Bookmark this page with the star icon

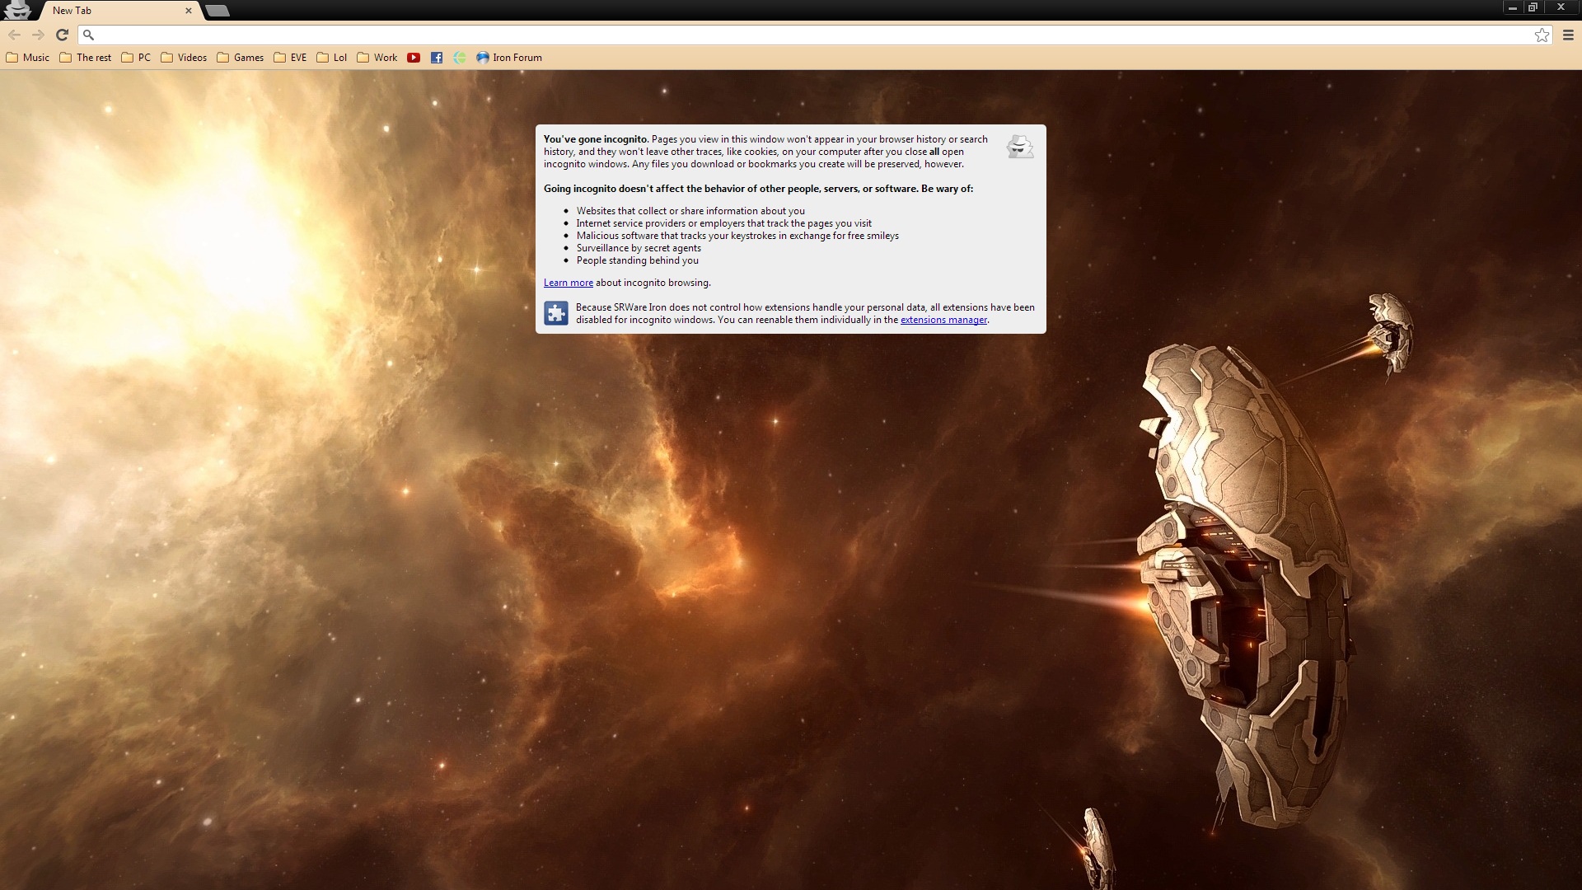1542,35
